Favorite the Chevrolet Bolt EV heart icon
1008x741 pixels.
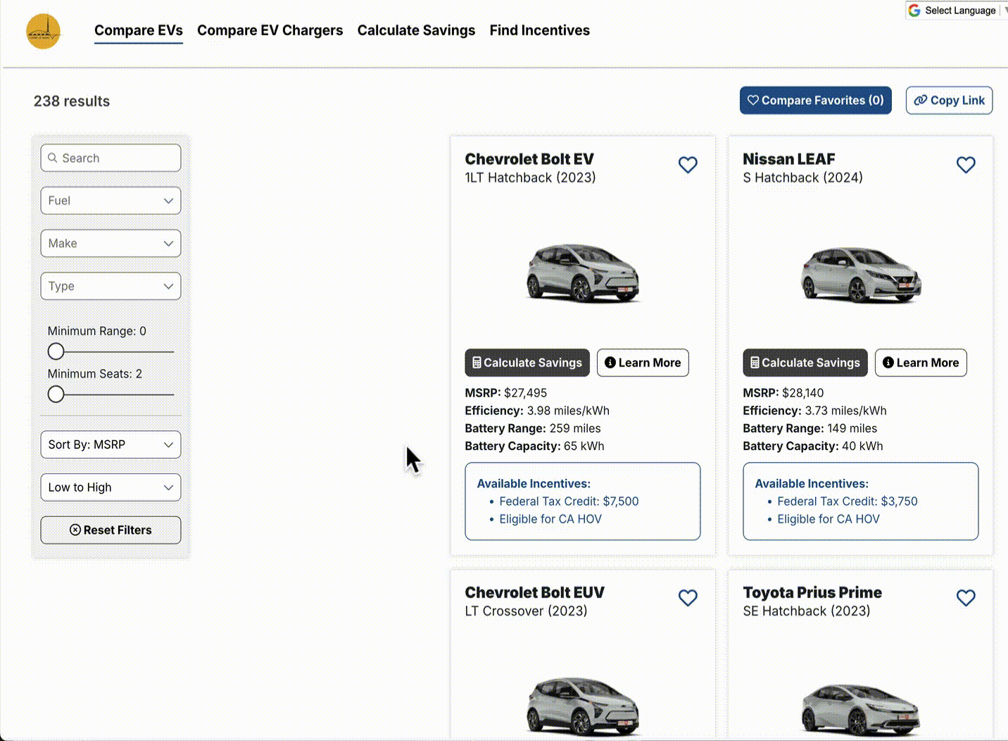click(688, 165)
